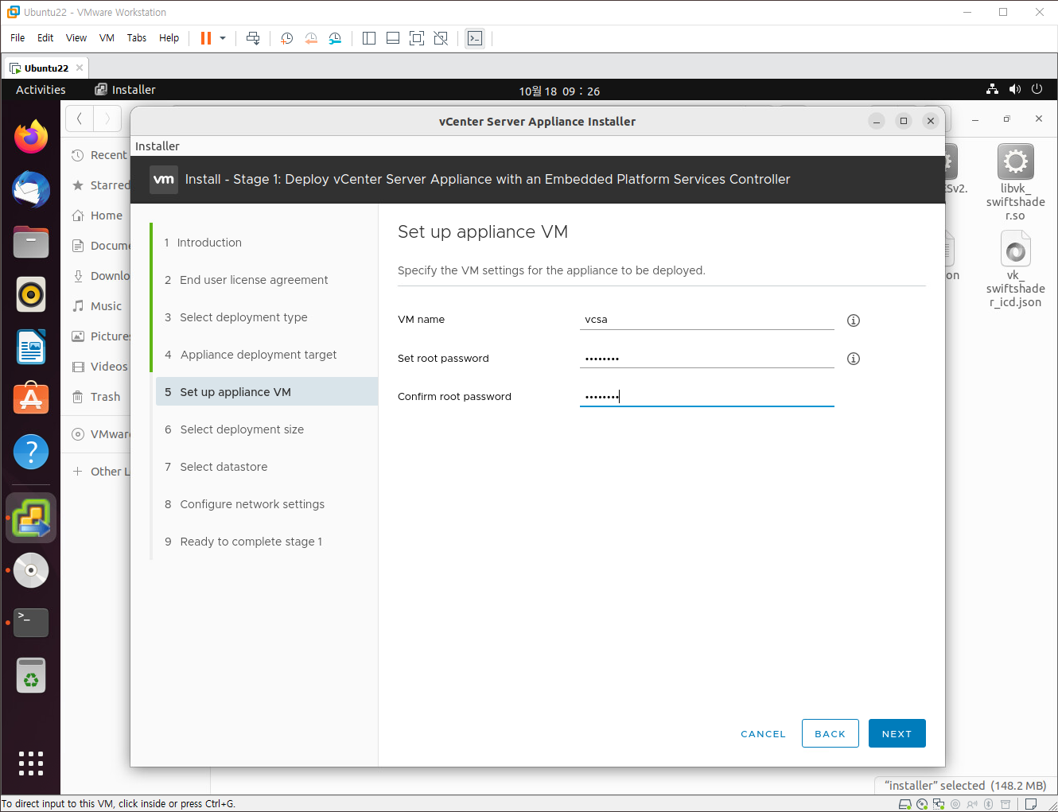This screenshot has height=812, width=1058.
Task: Open Ubuntu Software in the dock
Action: point(31,399)
